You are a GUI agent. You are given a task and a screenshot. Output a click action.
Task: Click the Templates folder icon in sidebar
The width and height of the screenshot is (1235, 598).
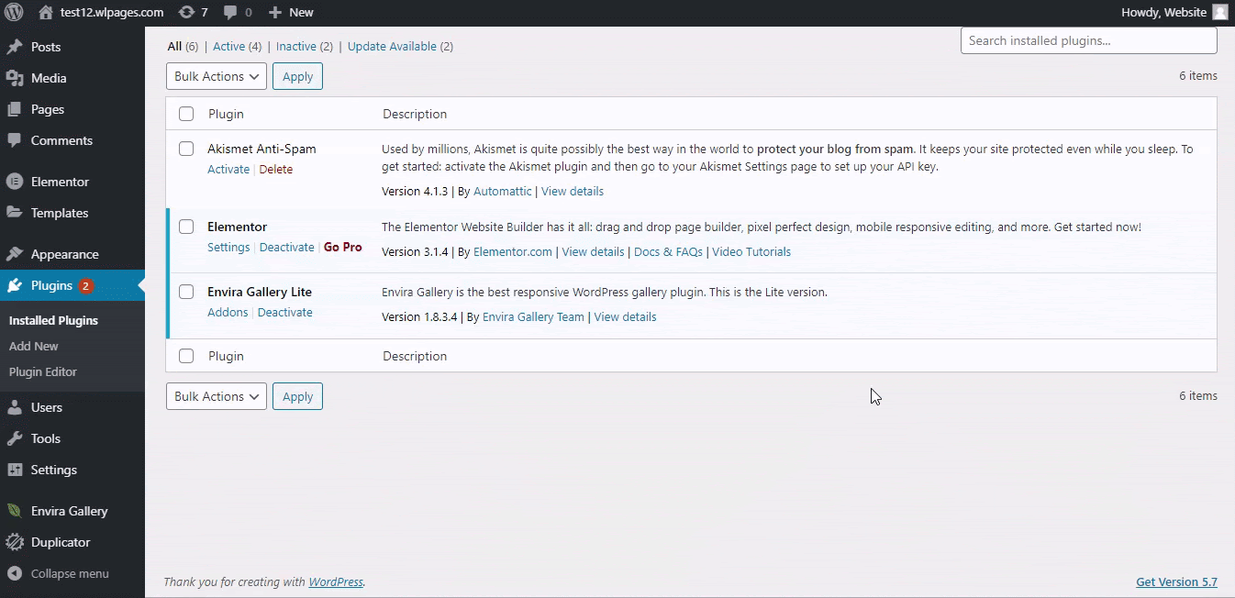(x=14, y=213)
